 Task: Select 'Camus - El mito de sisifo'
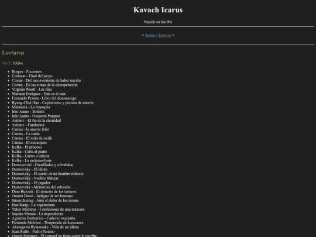[32, 138]
